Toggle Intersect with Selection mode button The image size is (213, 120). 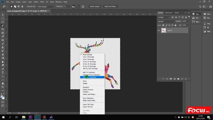[x=22, y=7]
